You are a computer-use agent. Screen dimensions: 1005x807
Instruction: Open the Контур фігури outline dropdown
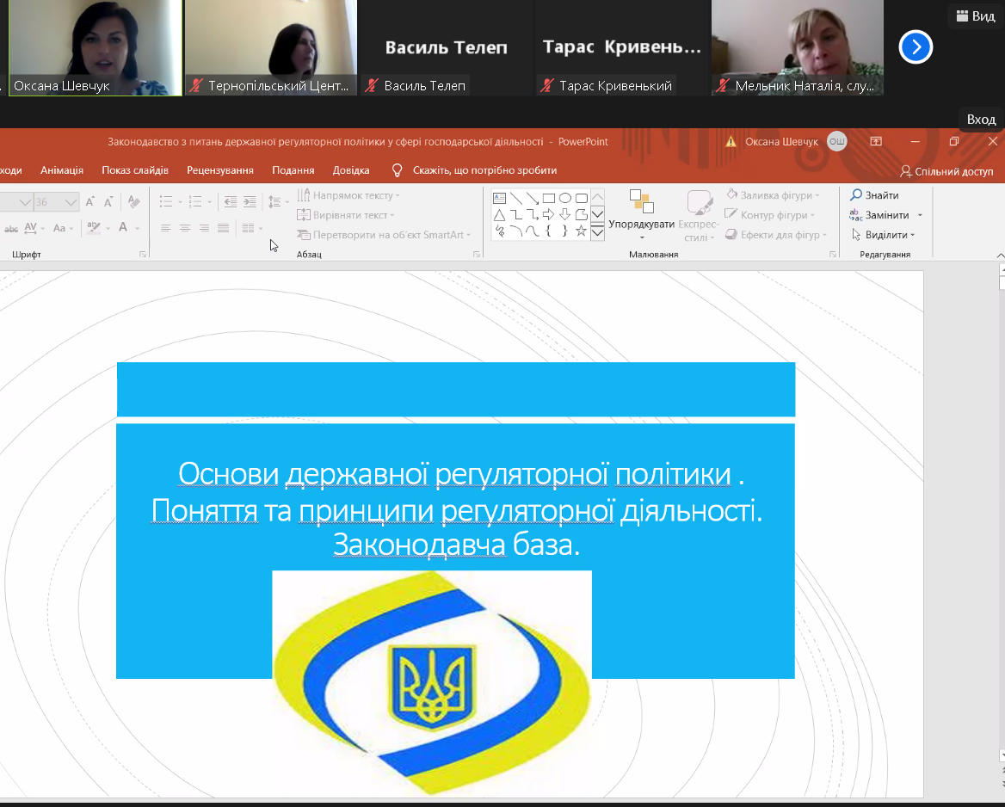pos(770,215)
